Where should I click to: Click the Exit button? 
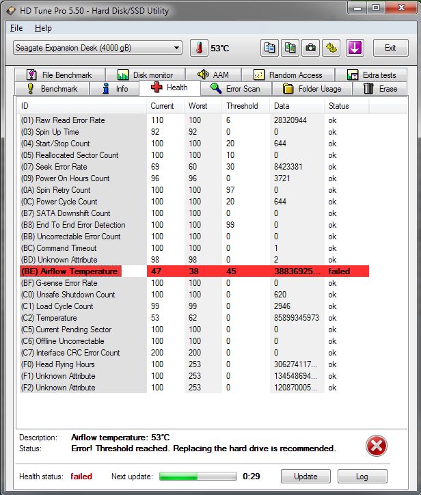click(390, 48)
